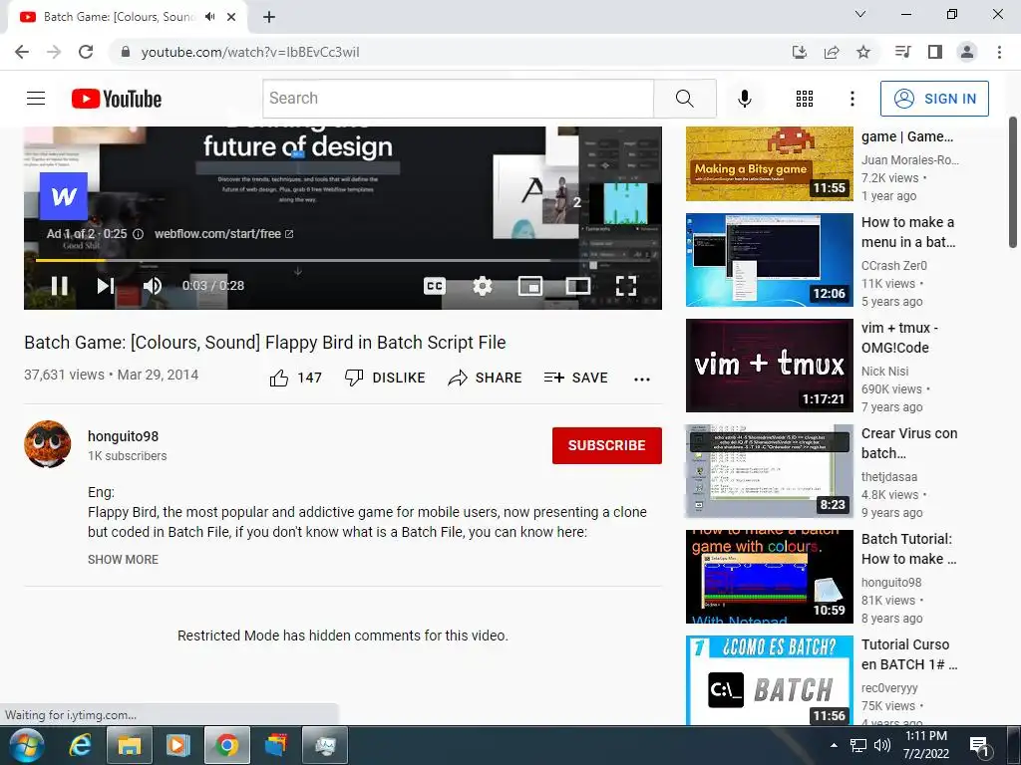Viewport: 1021px width, 765px height.
Task: Open media controls icon in Chrome toolbar
Action: coord(902,52)
